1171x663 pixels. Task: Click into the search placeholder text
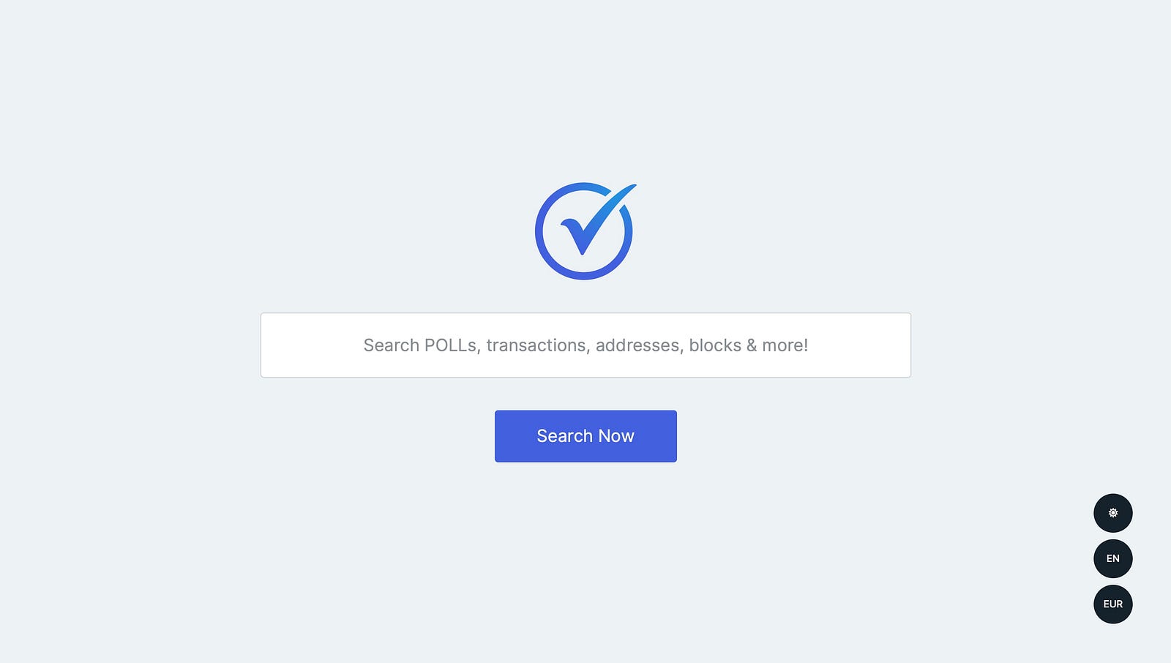585,345
